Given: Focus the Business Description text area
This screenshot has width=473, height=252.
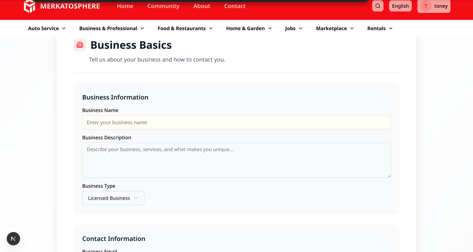Looking at the screenshot, I should [x=236, y=160].
